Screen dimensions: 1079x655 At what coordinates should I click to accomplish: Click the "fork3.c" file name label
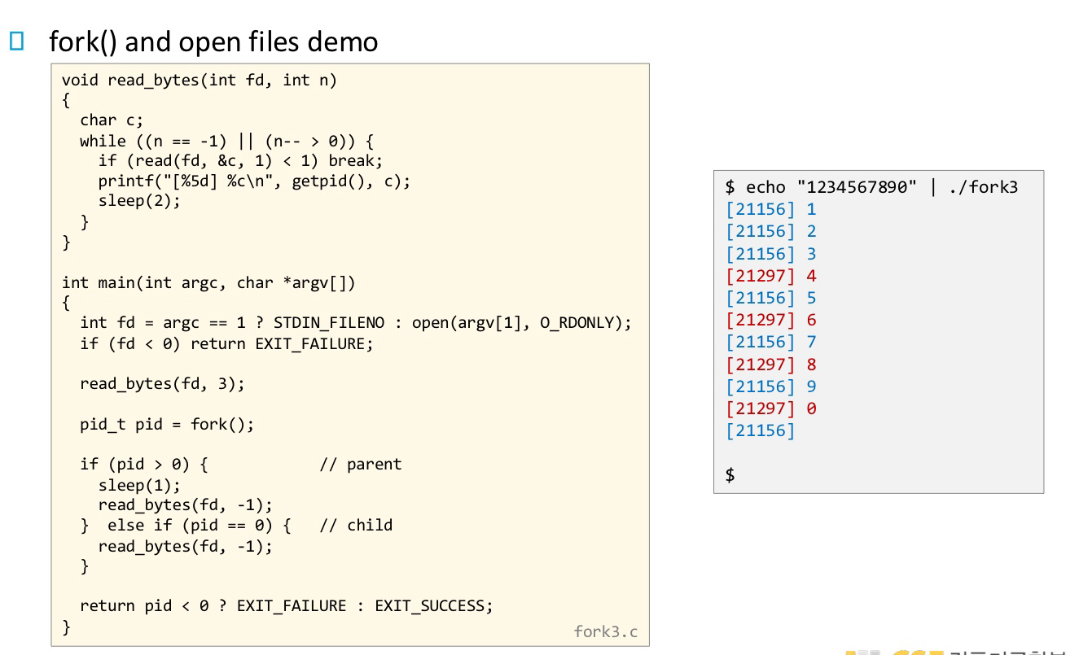click(606, 631)
